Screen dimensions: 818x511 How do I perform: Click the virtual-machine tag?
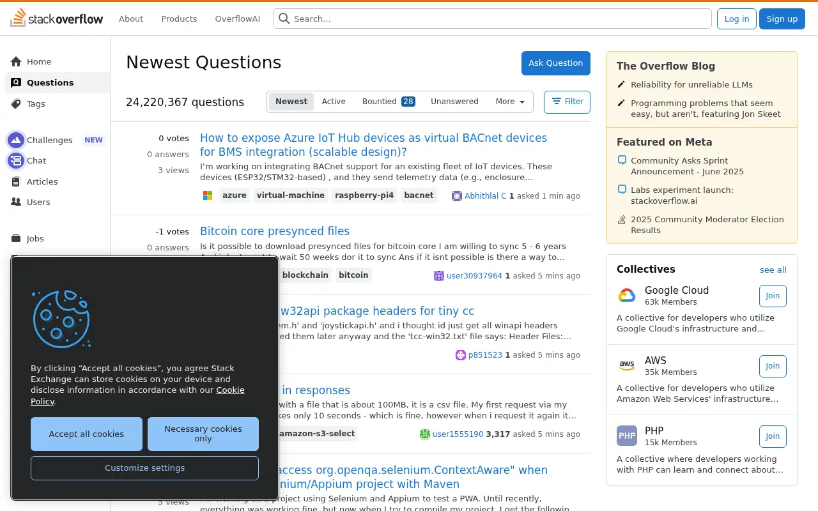pyautogui.click(x=291, y=195)
